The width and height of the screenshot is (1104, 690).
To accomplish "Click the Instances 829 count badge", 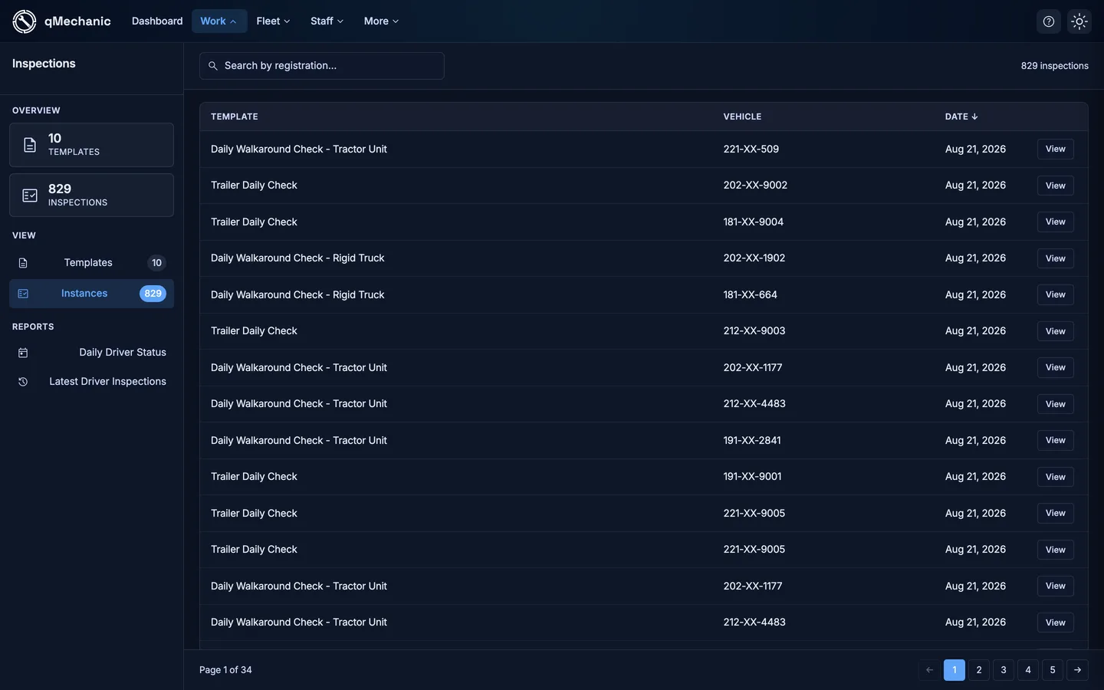I will tap(153, 294).
